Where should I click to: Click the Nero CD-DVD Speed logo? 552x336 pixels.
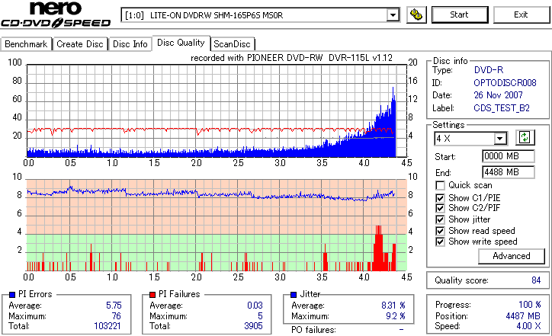click(x=56, y=14)
